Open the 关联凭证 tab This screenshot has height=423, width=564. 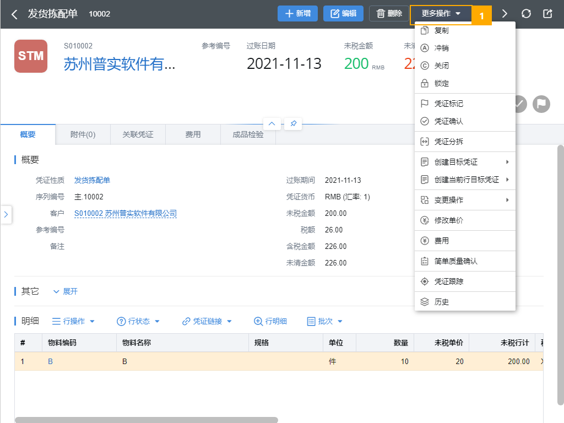point(138,134)
